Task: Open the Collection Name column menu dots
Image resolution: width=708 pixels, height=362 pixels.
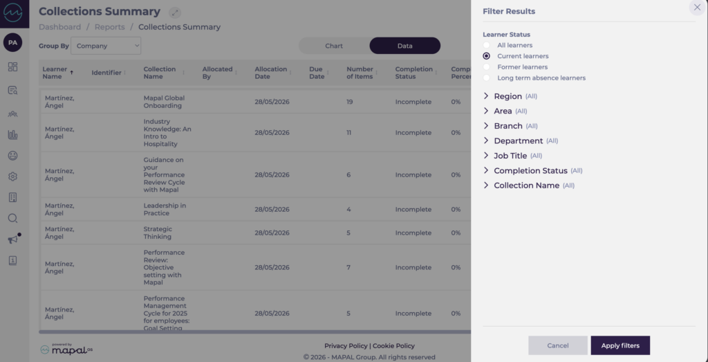Action: point(183,73)
